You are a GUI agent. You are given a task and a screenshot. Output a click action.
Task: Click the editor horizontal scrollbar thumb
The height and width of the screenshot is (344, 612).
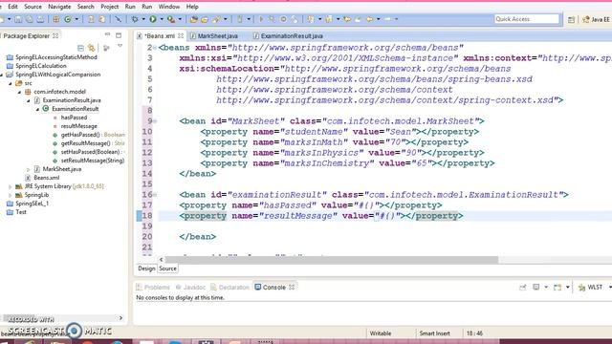(x=332, y=259)
